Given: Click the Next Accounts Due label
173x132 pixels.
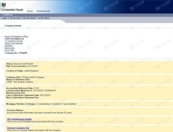Looking at the screenshot, I should pos(16,93).
